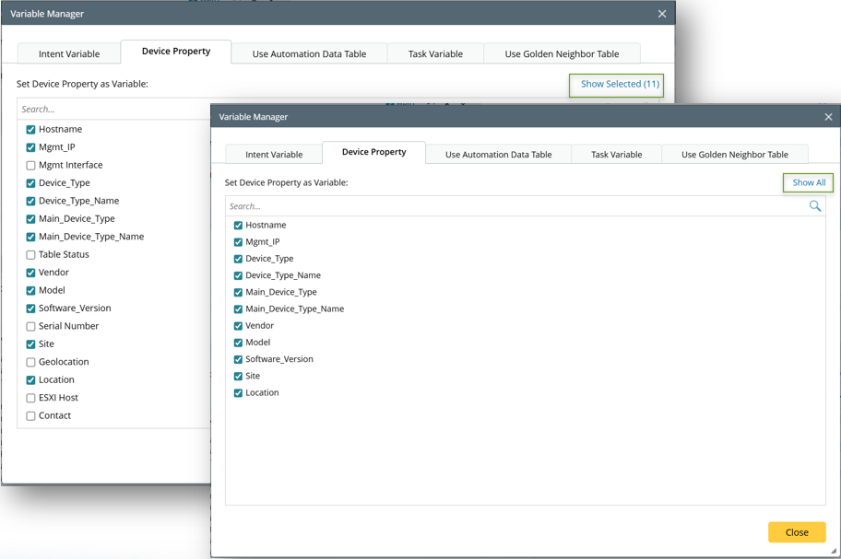This screenshot has width=841, height=559.
Task: Select Device Property tab in front dialog
Action: (373, 152)
